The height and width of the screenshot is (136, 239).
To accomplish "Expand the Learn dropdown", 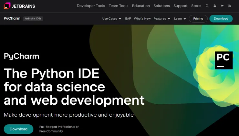I will pos(180,19).
